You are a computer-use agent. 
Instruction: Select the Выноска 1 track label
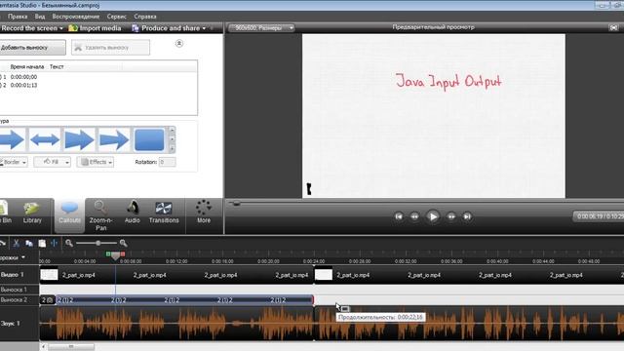(14, 290)
